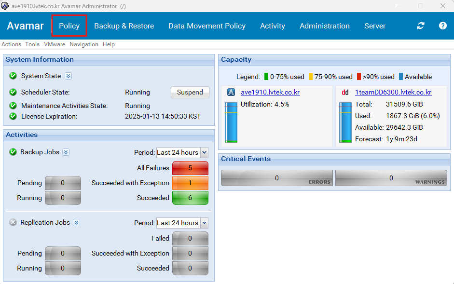454x284 pixels.
Task: Click the Data Domain dd icon
Action: [x=345, y=93]
